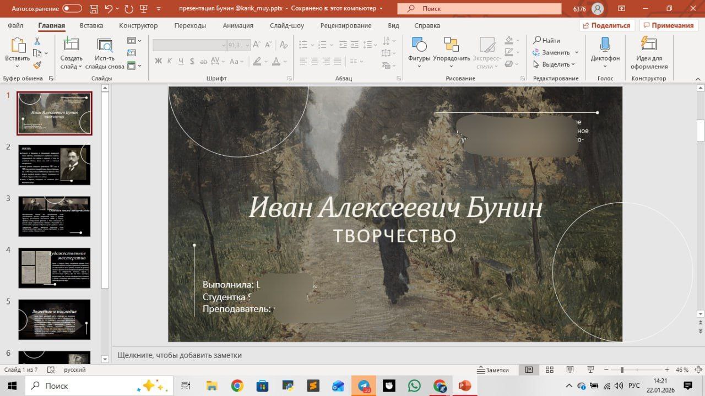The image size is (705, 396).
Task: Click the Фигуры shapes icon
Action: [419, 45]
